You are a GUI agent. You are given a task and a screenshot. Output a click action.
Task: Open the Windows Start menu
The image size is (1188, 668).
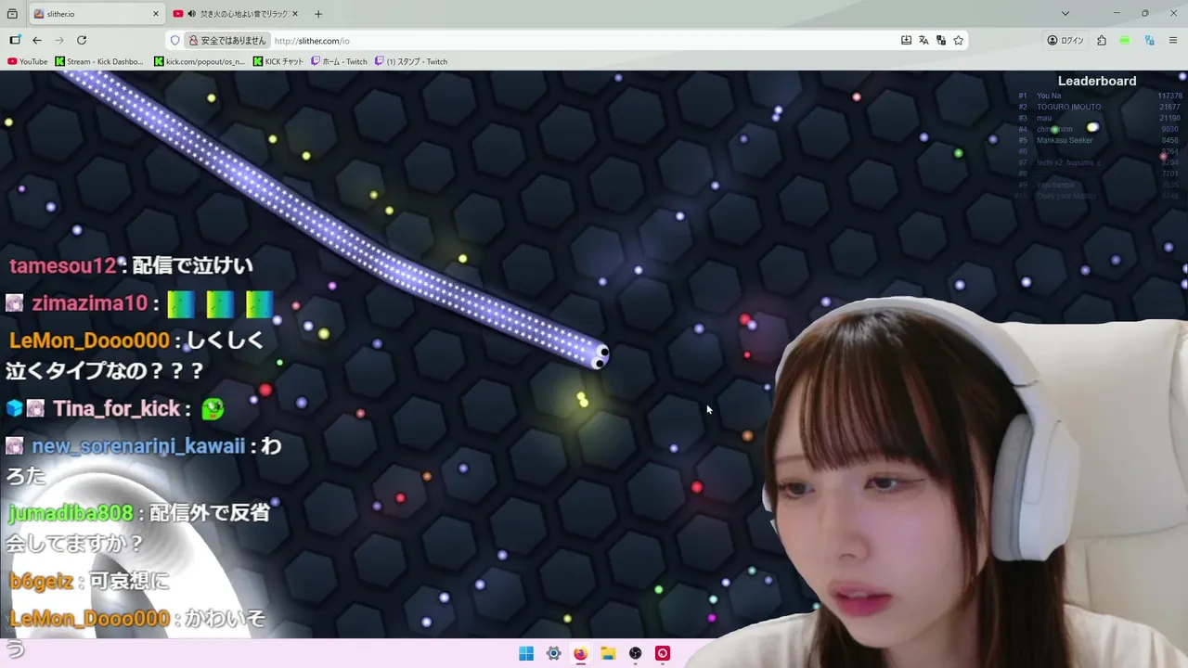point(526,653)
